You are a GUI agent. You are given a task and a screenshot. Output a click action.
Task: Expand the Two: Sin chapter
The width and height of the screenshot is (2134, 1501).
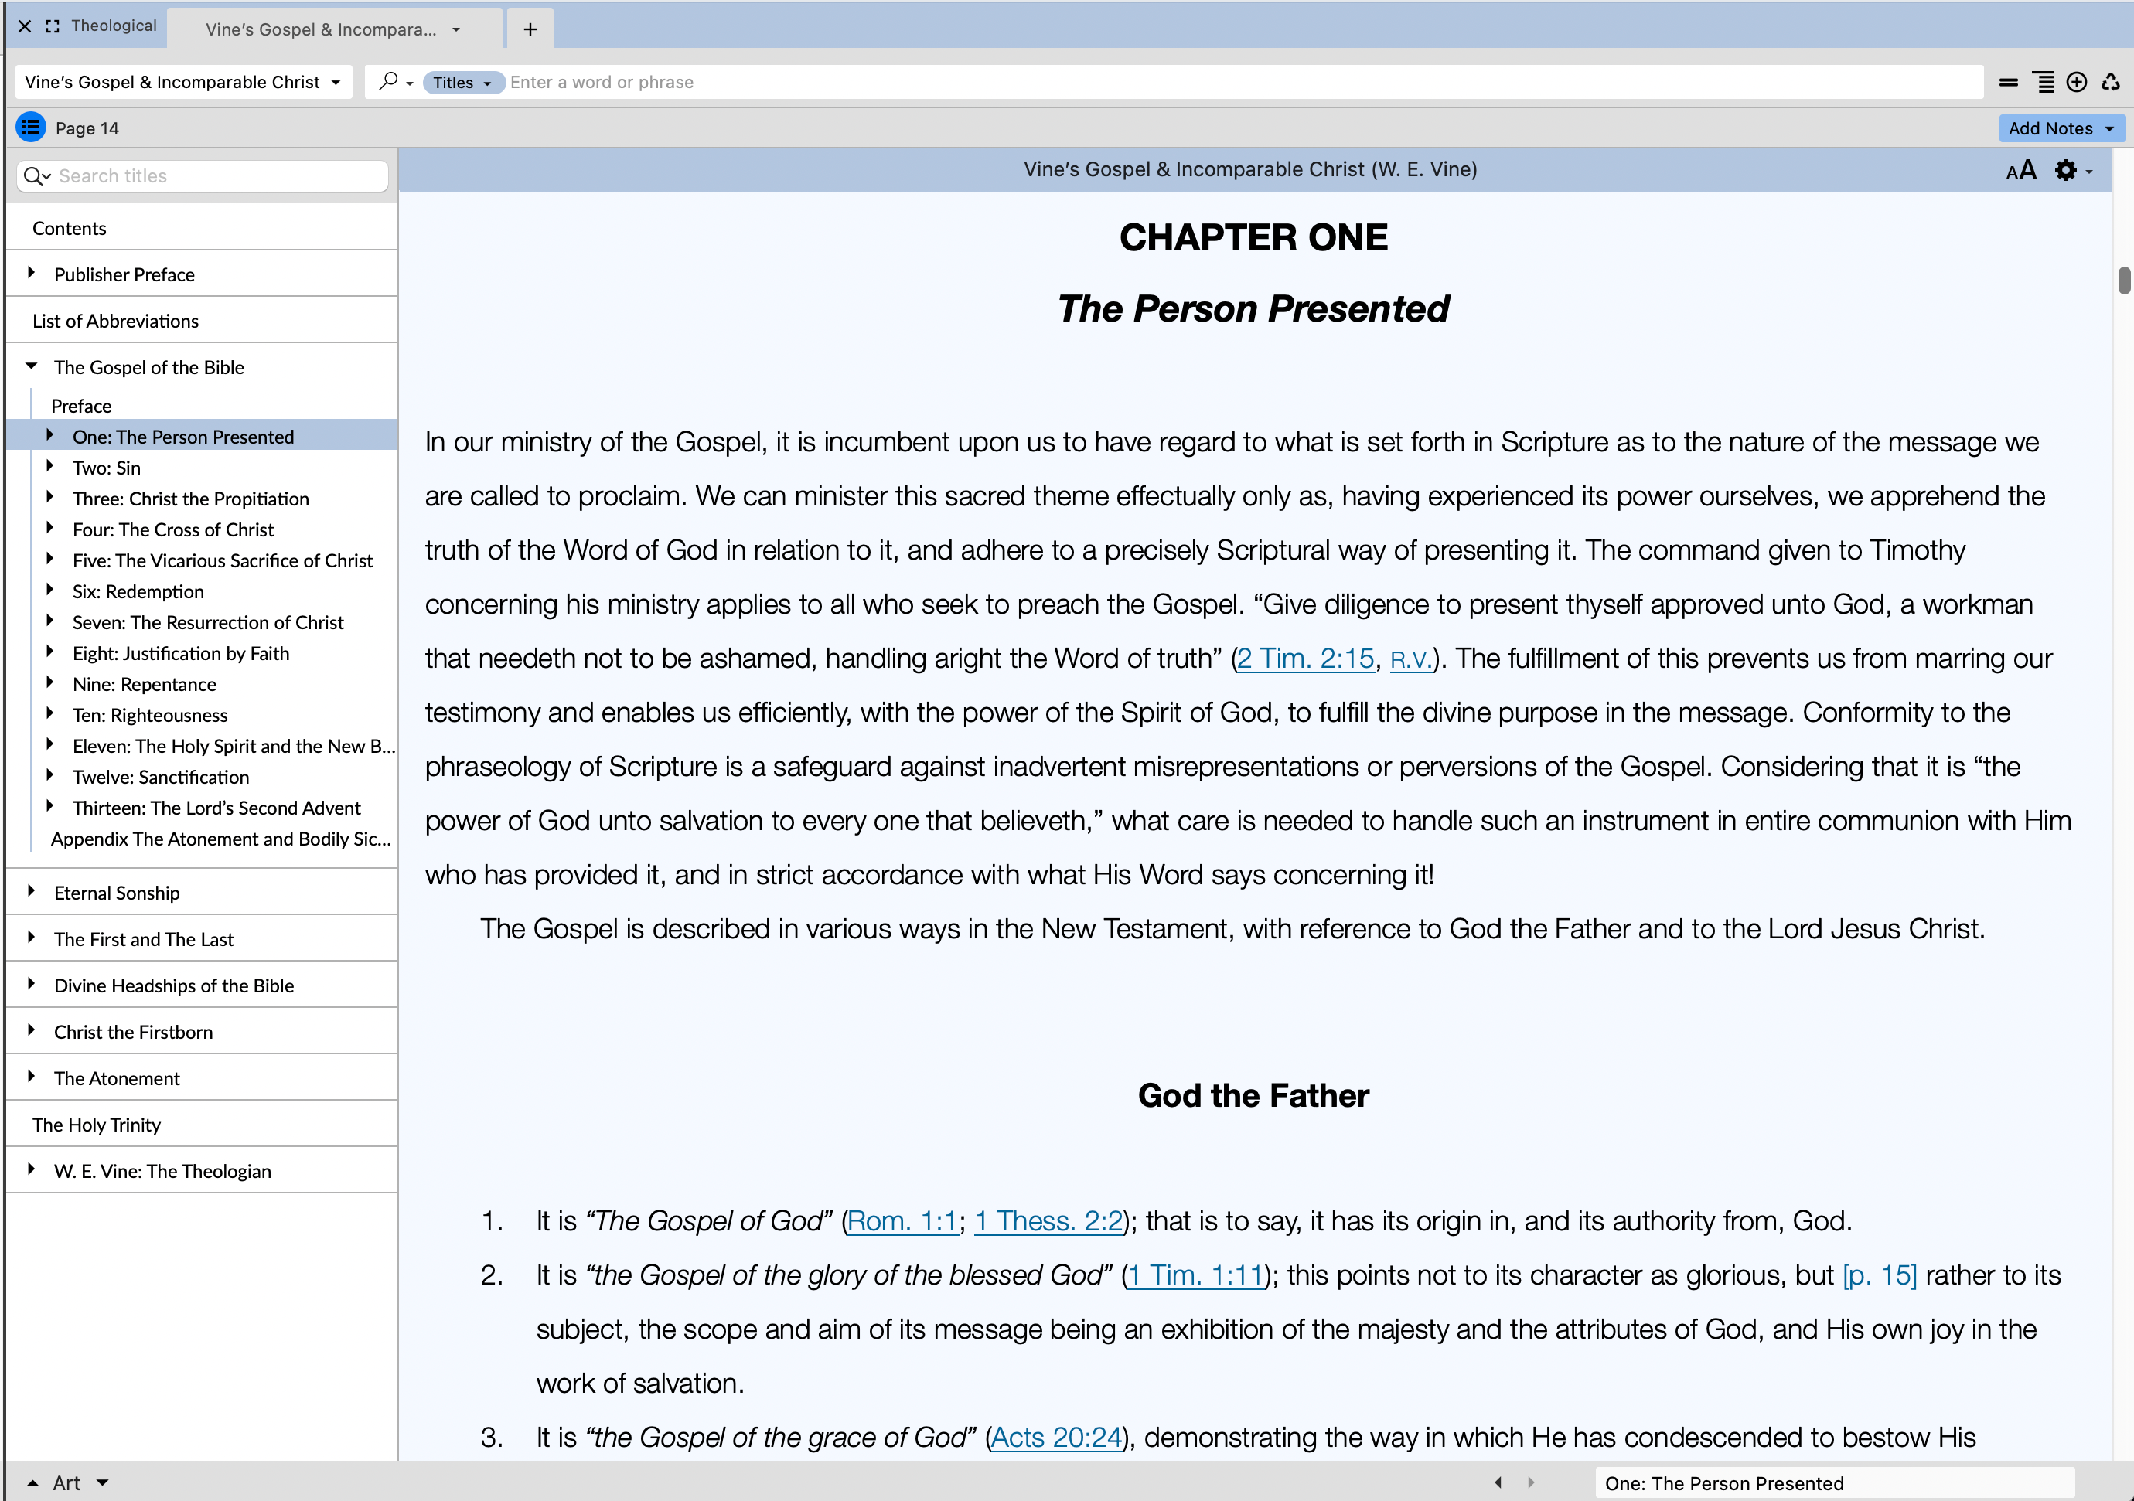50,466
